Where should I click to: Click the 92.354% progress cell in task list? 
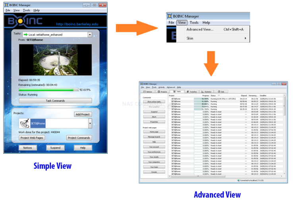tap(201, 99)
